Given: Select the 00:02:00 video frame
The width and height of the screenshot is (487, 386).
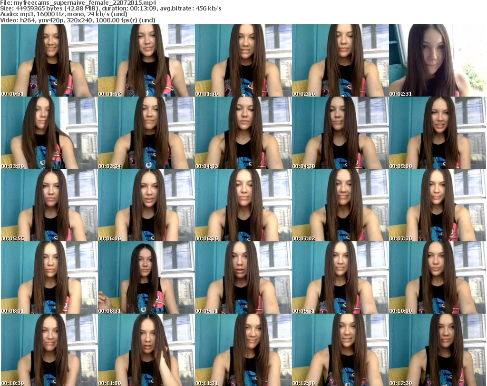Looking at the screenshot, I should pos(341,60).
